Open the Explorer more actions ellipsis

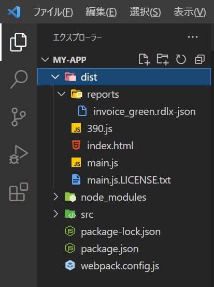point(193,37)
